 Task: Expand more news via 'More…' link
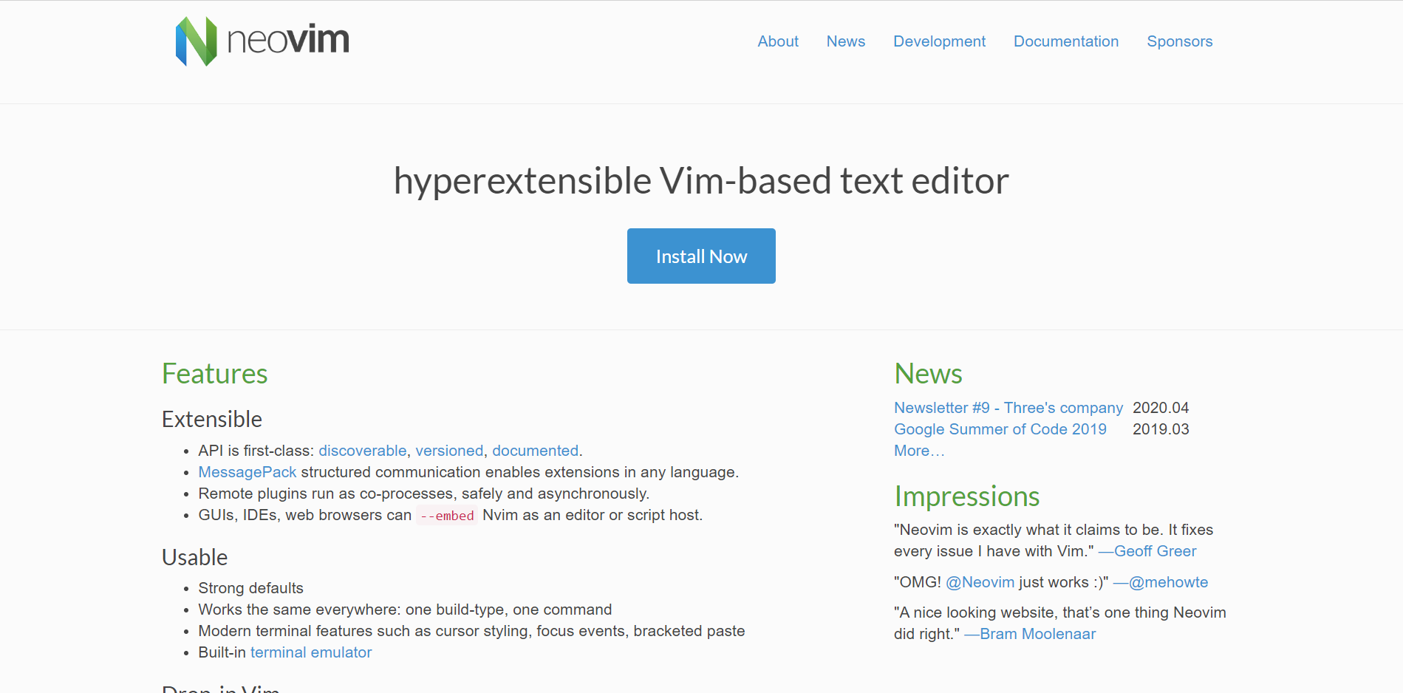(918, 451)
